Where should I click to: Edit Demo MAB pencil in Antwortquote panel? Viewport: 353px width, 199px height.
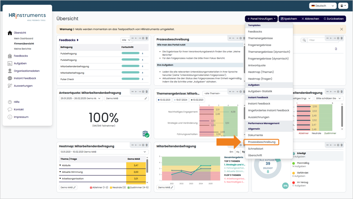click(x=146, y=98)
